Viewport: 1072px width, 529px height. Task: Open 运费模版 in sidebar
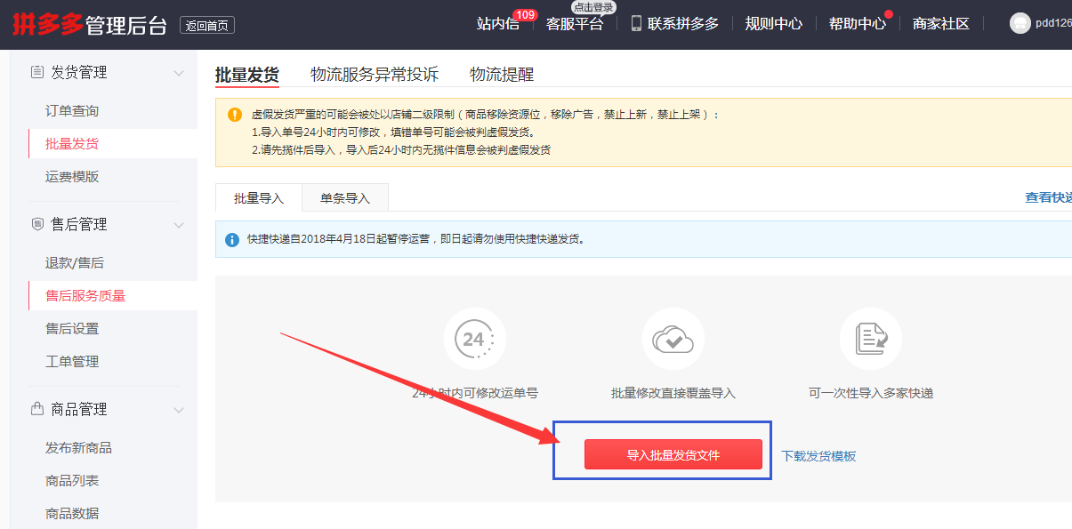tap(72, 177)
